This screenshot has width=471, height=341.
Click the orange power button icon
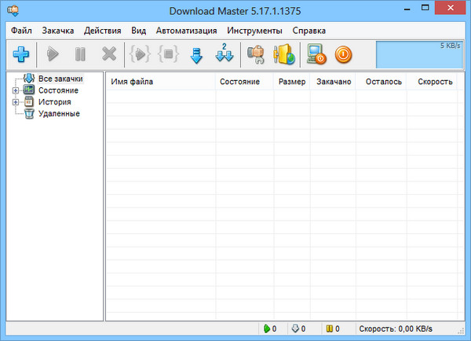[343, 55]
